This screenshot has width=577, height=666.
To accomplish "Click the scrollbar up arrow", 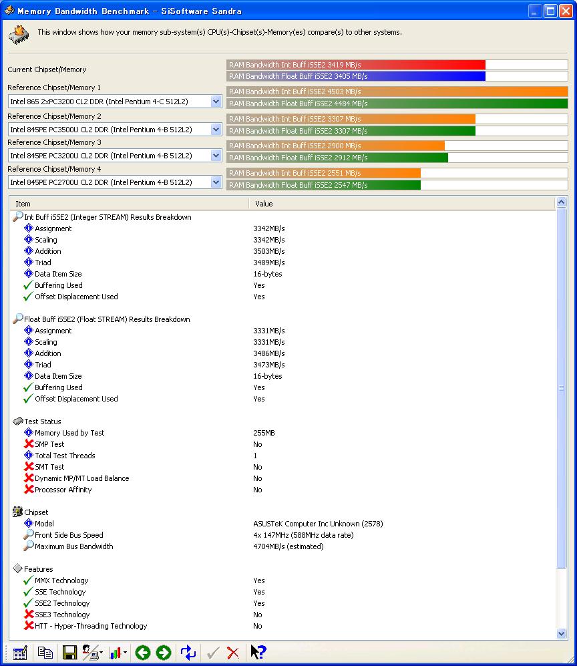I will pyautogui.click(x=561, y=202).
